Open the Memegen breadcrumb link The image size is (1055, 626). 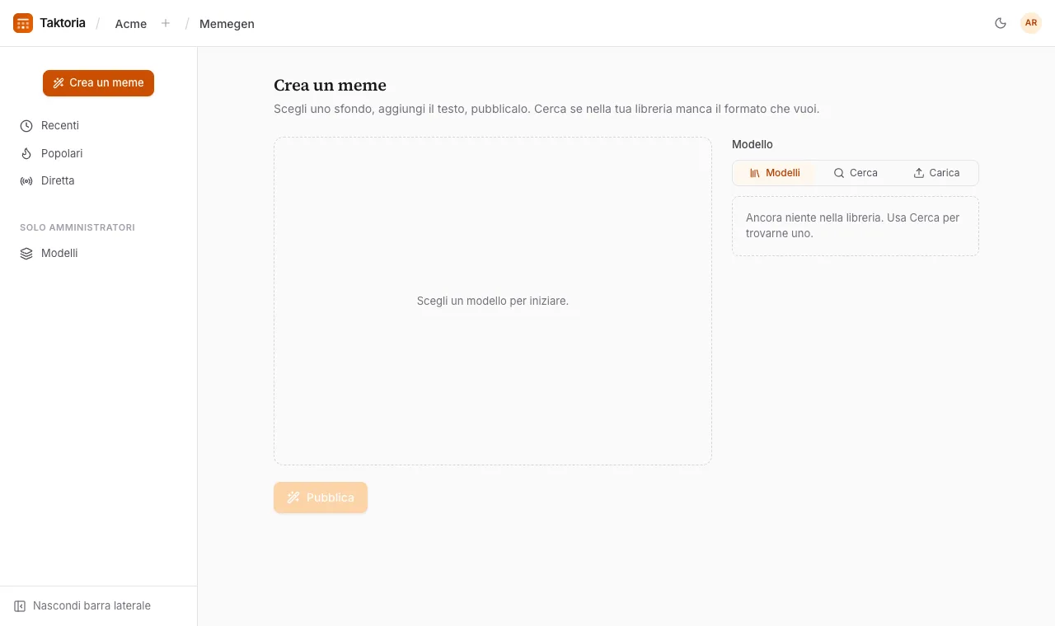[x=227, y=24]
